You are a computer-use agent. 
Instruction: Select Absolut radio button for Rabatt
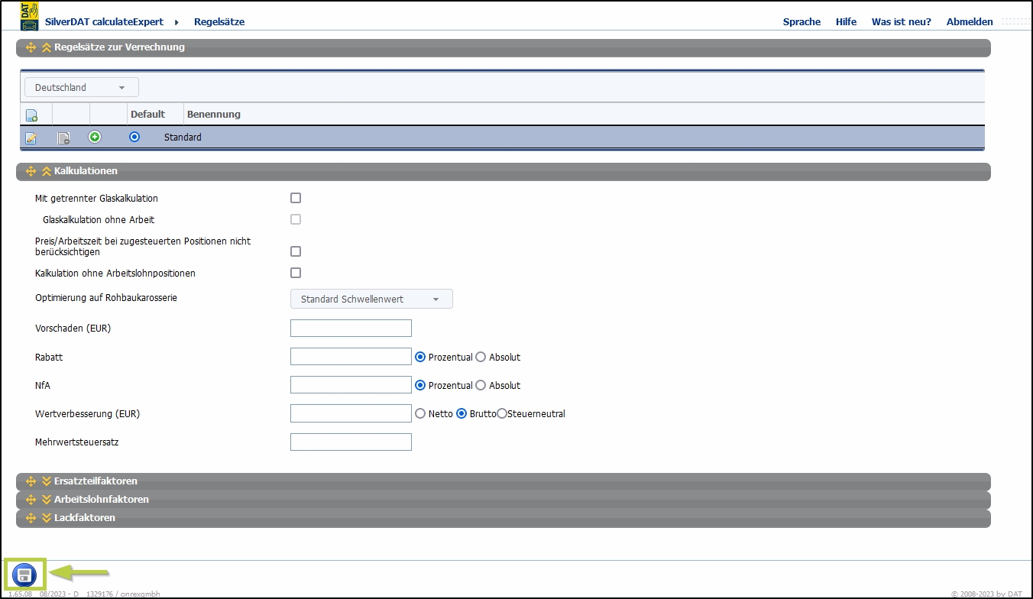[x=481, y=357]
